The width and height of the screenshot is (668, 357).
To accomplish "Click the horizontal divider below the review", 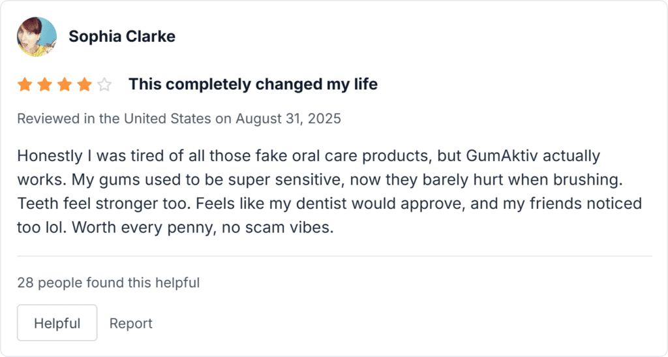I will (x=335, y=256).
